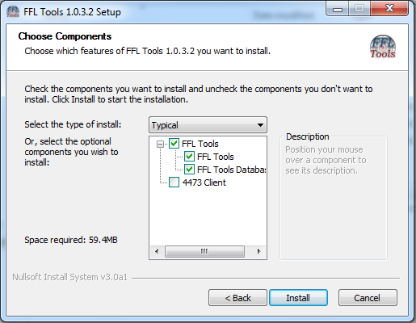Cancel the setup
416x323 pixels.
point(368,298)
